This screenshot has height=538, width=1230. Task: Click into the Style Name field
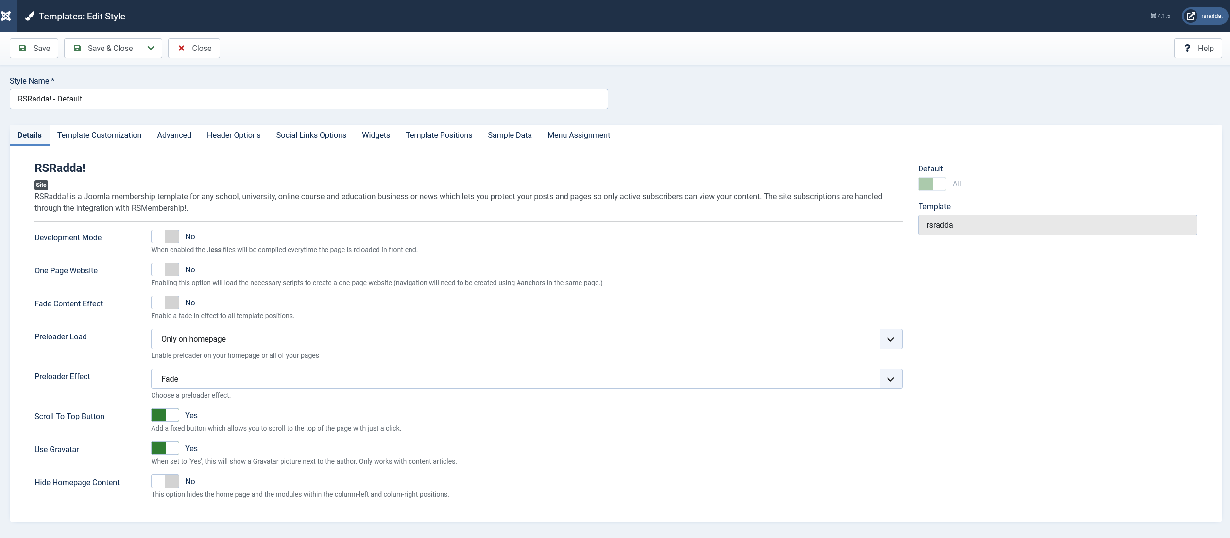click(309, 99)
